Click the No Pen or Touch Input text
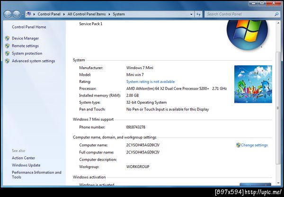The image size is (284, 197). click(168, 109)
